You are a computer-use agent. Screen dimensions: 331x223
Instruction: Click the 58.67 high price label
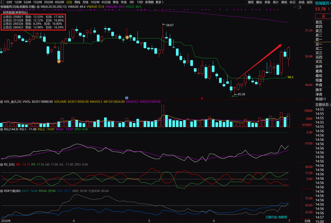pyautogui.click(x=170, y=25)
